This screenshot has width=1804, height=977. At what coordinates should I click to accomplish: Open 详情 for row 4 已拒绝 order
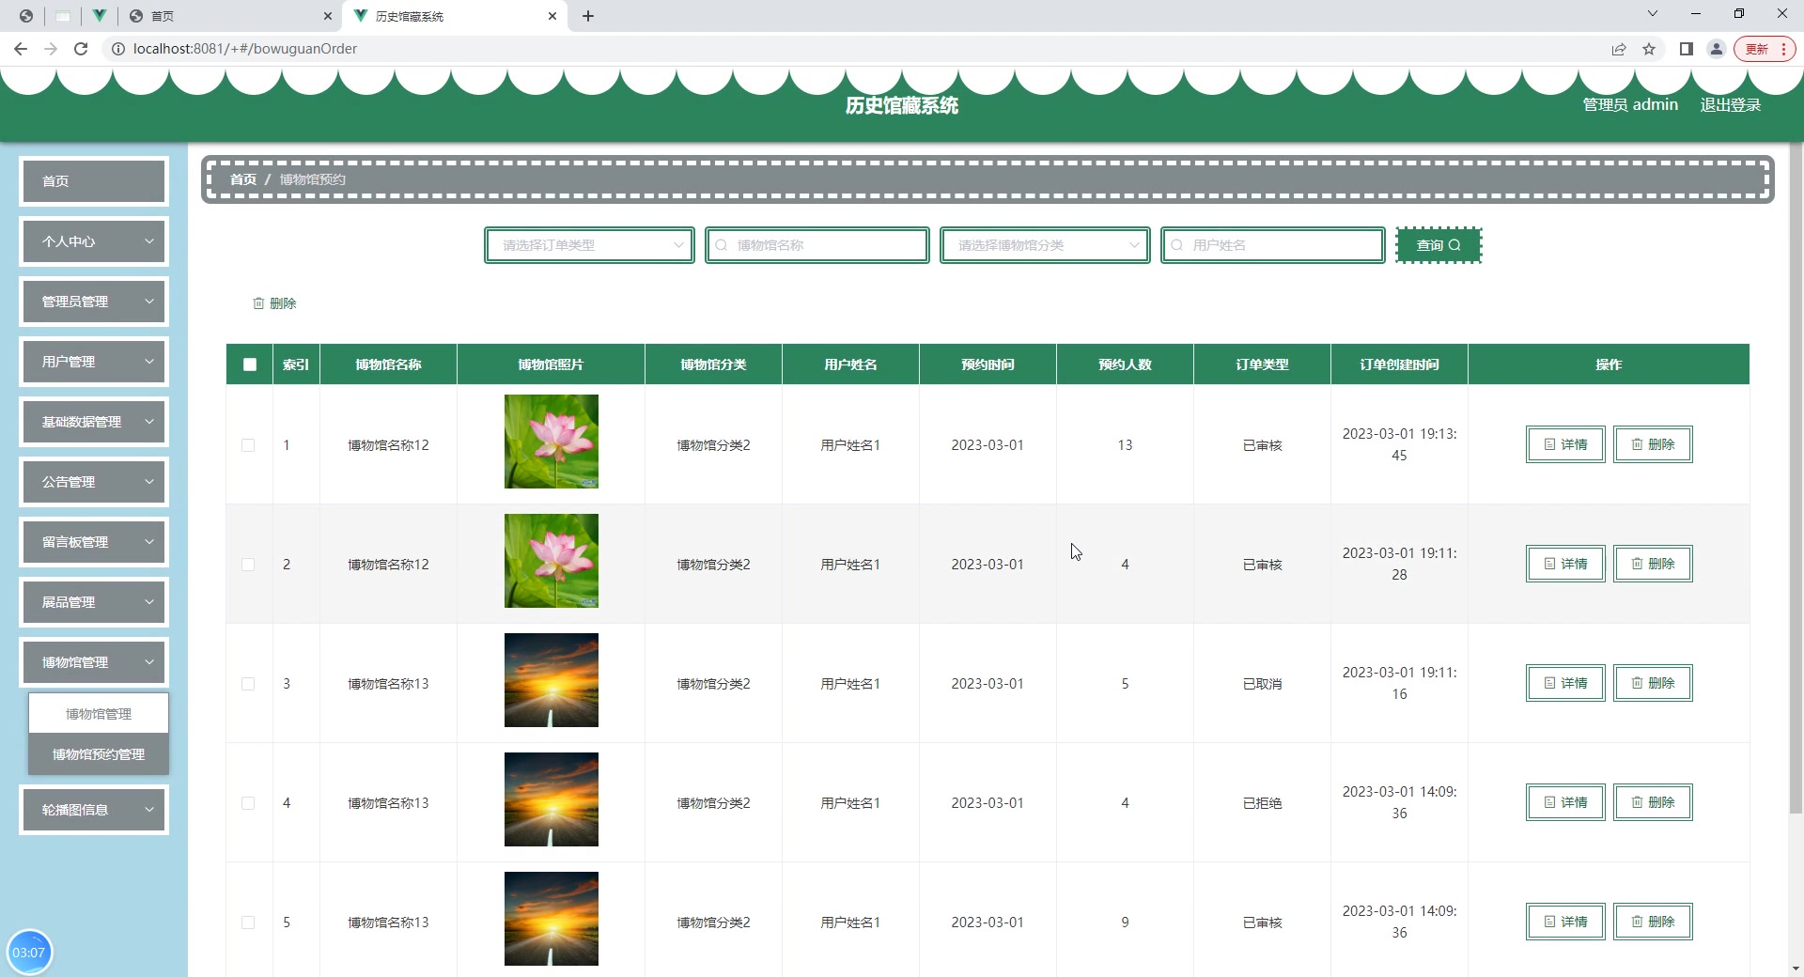(1565, 802)
